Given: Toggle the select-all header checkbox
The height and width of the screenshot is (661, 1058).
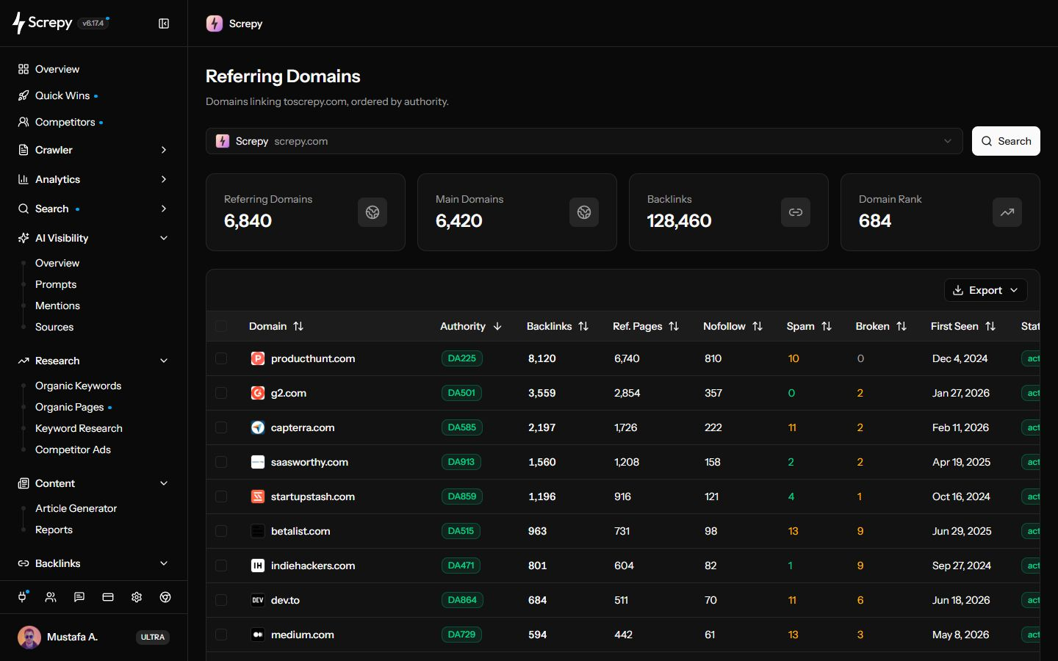Looking at the screenshot, I should (x=221, y=326).
